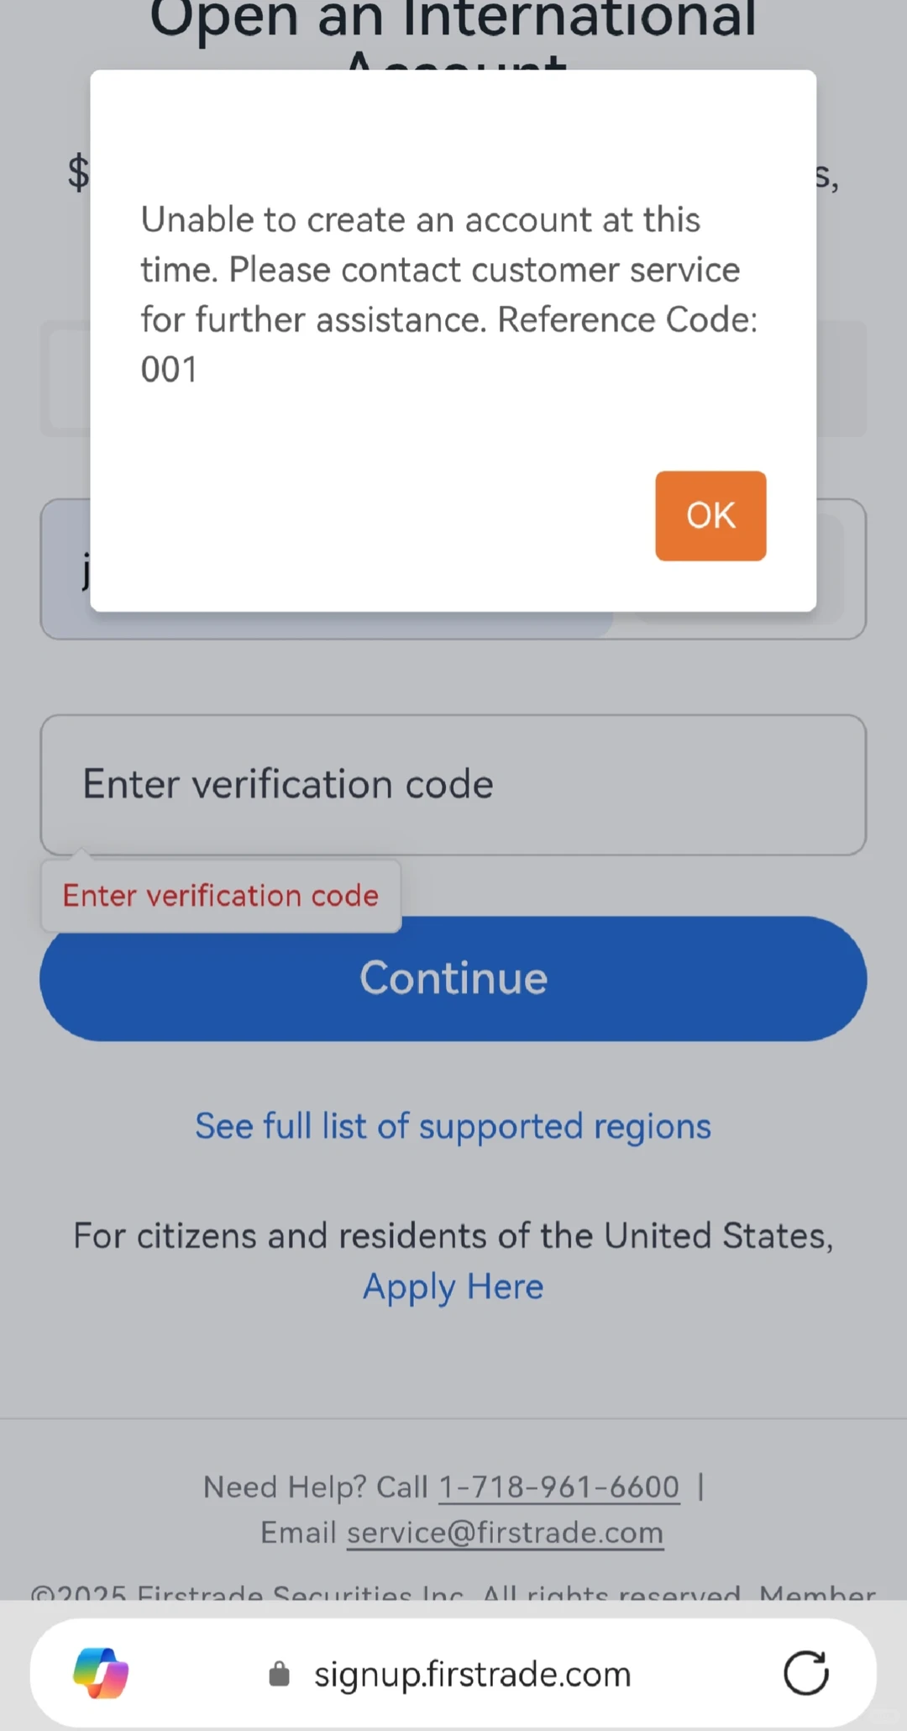Tap the Reference Code 001 error message

click(x=449, y=294)
